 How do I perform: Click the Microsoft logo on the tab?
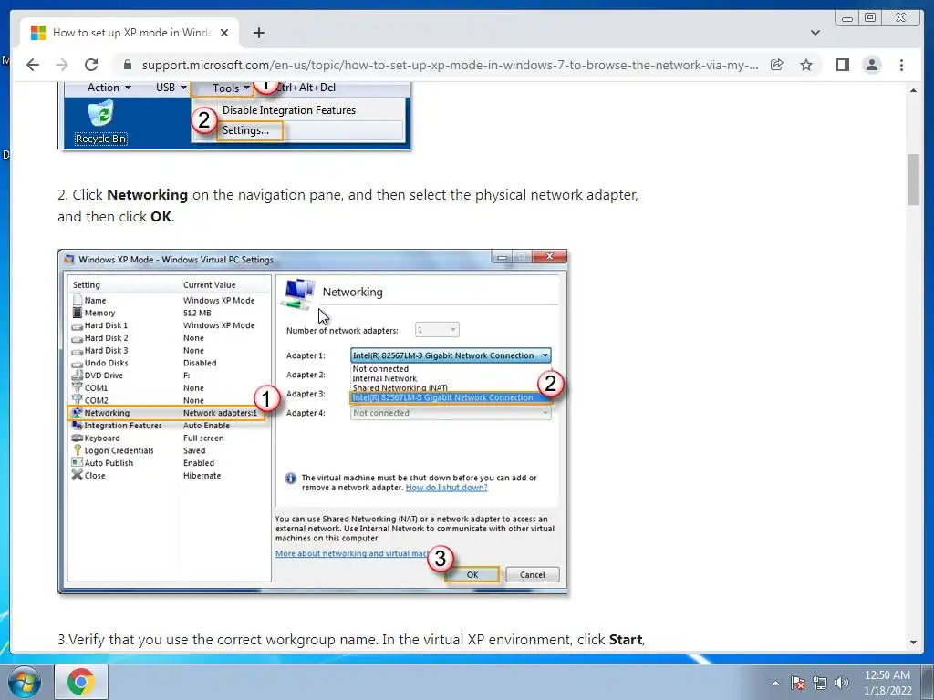pyautogui.click(x=38, y=33)
